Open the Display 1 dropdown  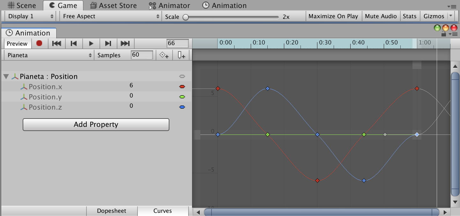click(x=31, y=16)
